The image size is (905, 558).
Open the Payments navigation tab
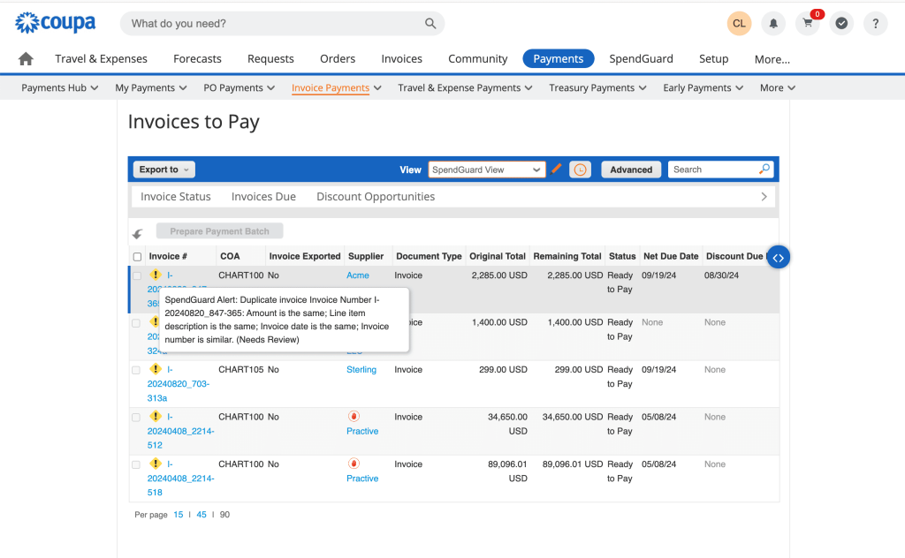[558, 58]
